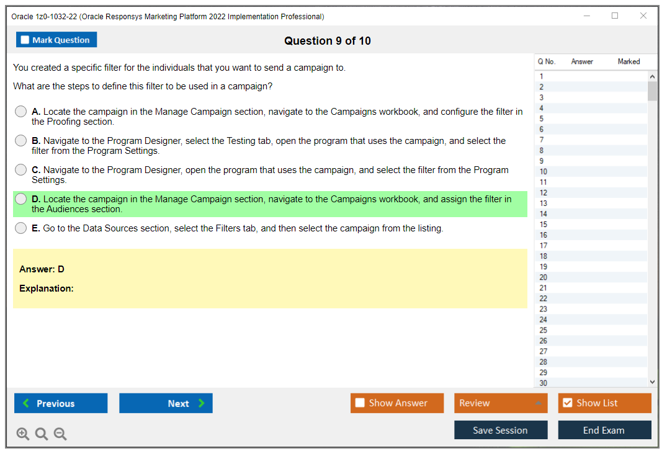667x456 pixels.
Task: Select answer option A radio button
Action: 20,111
